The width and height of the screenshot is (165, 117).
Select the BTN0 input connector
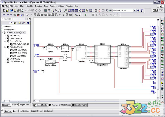(35, 56)
